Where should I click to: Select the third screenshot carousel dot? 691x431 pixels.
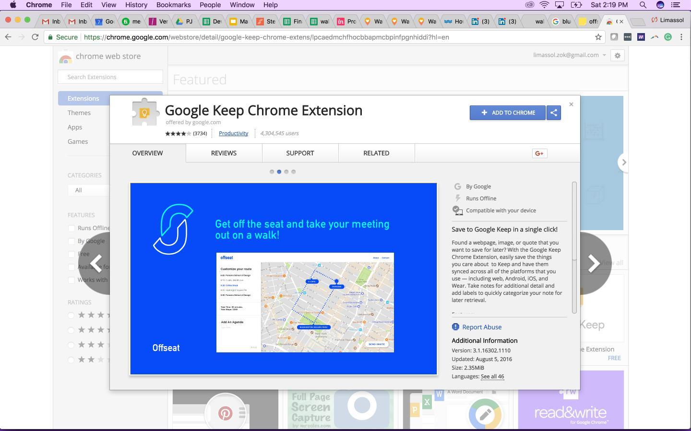pyautogui.click(x=286, y=172)
